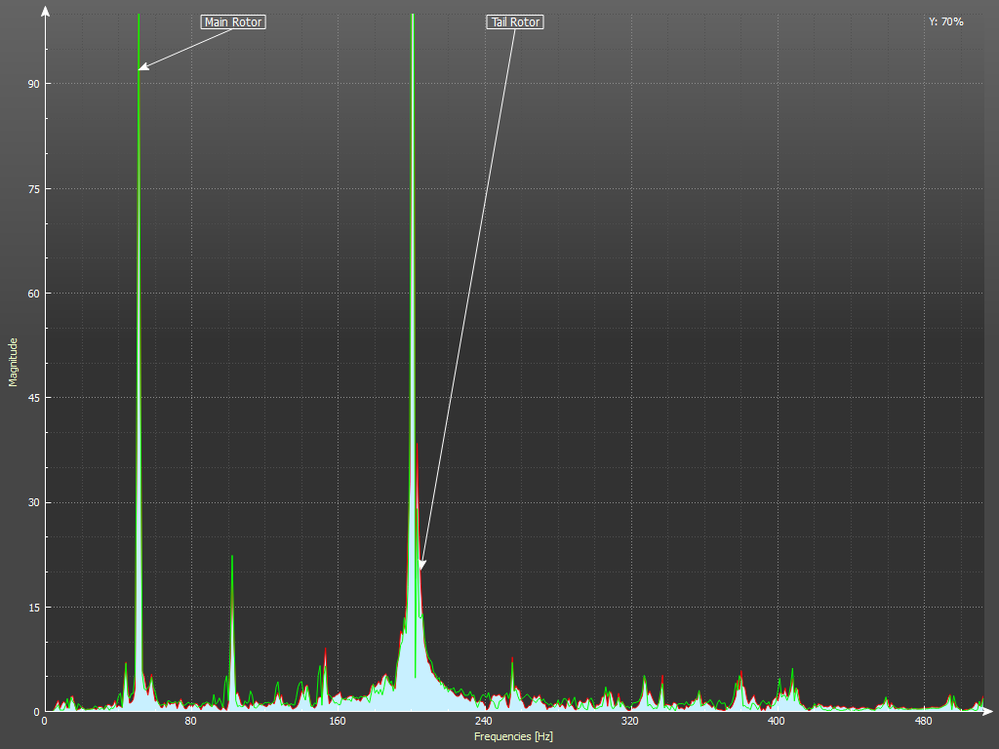Click the spectrum peak tip near 100 Hz
This screenshot has height=749, width=999.
click(x=232, y=557)
